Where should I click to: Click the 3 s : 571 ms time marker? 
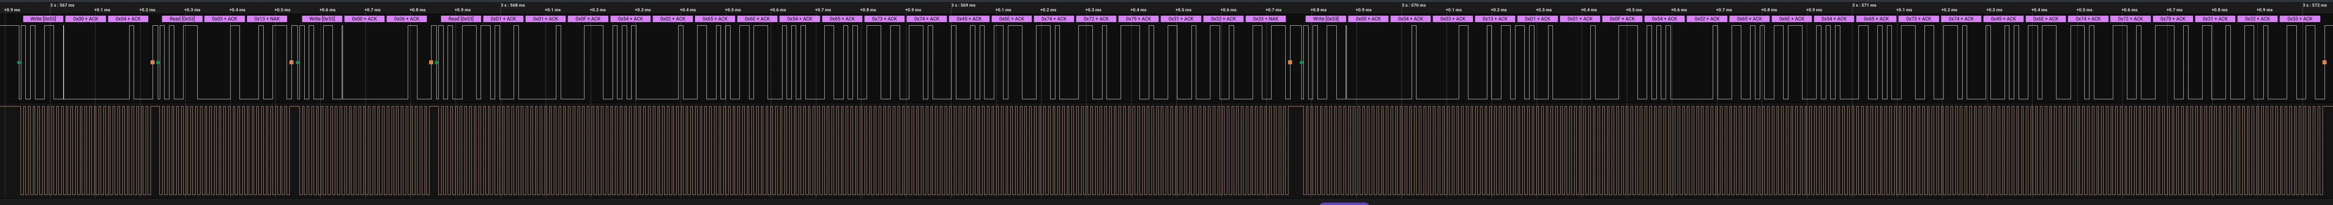pos(1864,4)
